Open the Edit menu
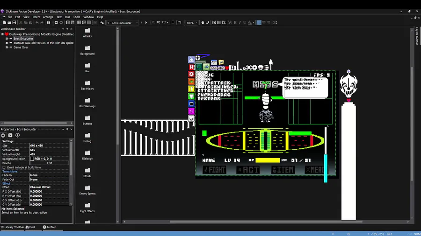Screen dimensions: 421x236 [18, 17]
